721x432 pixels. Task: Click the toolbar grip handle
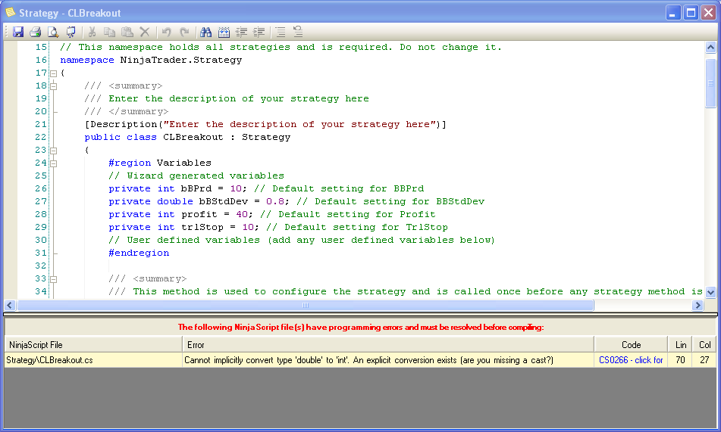pos(6,32)
